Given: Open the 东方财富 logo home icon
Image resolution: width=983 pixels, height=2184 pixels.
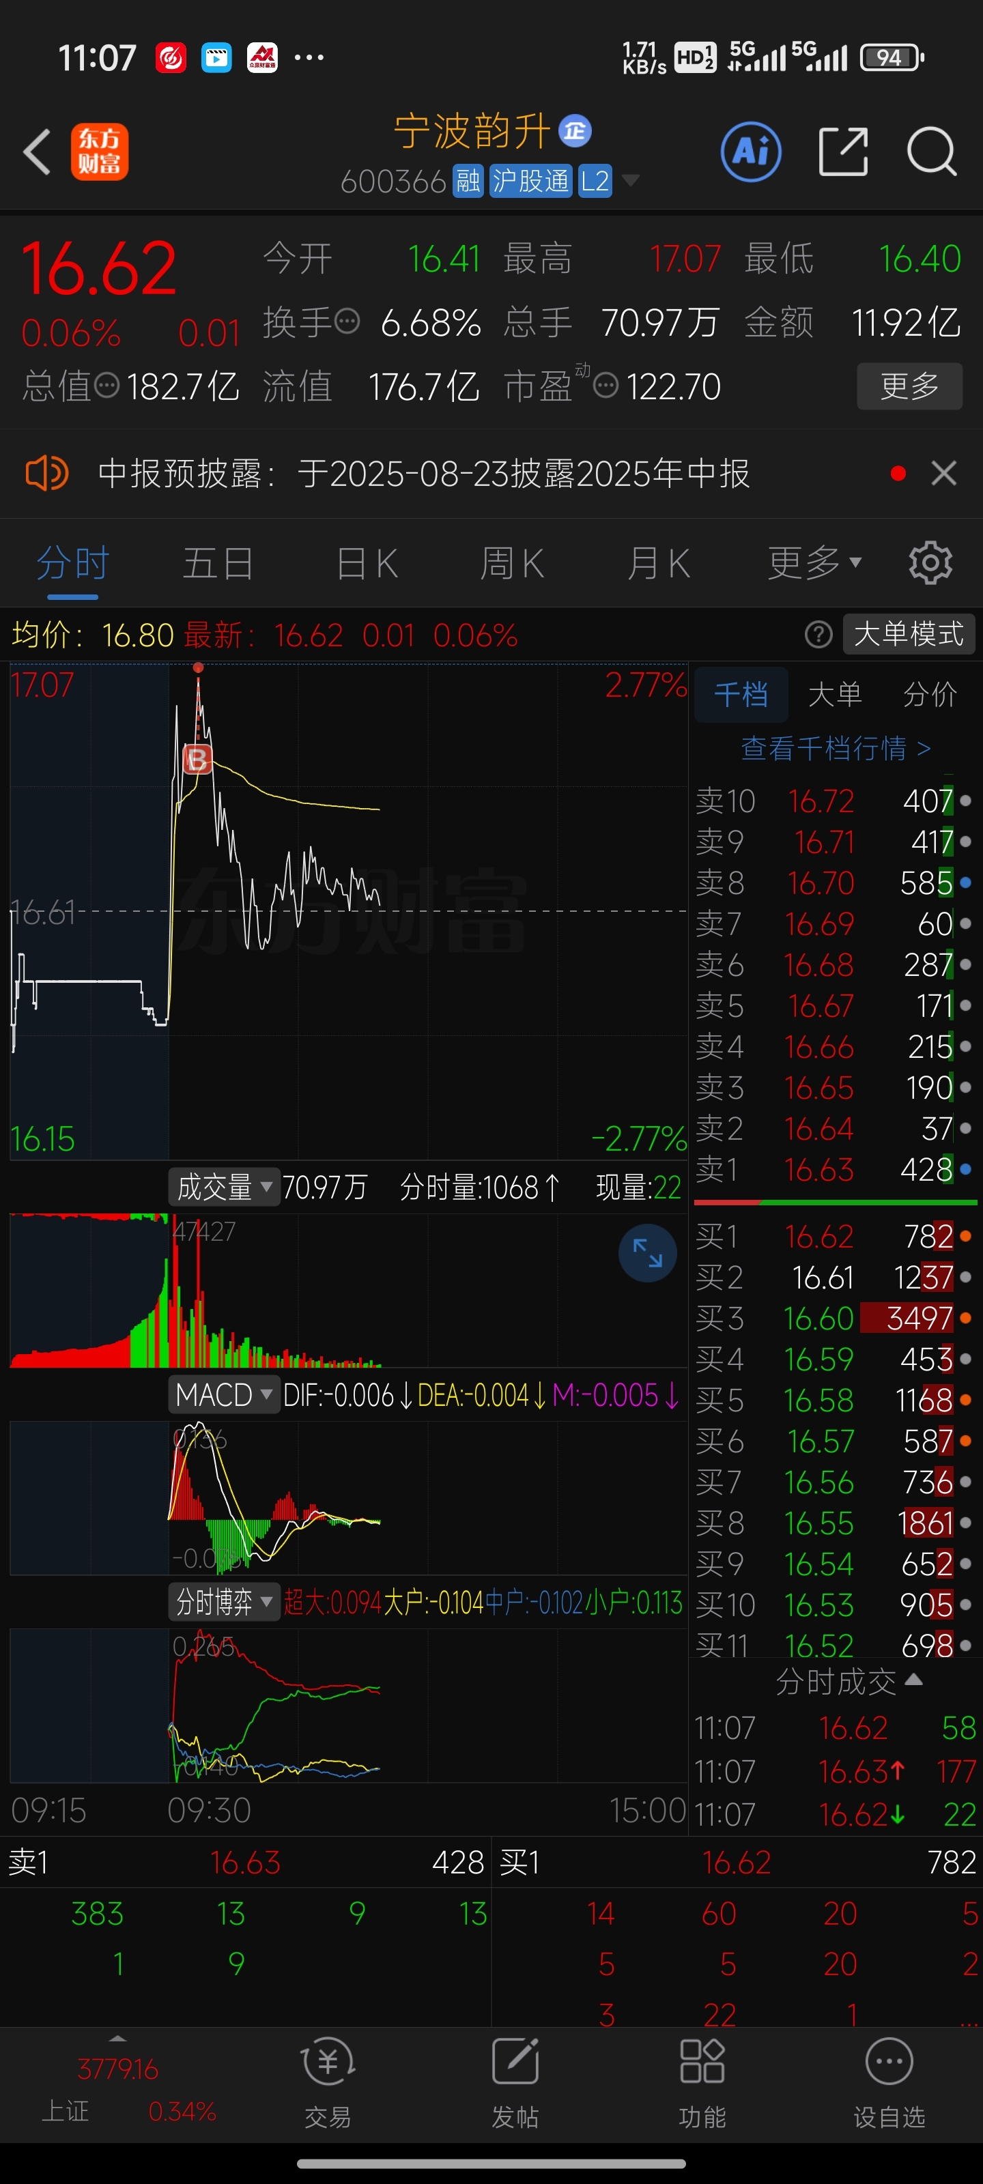Looking at the screenshot, I should [x=100, y=152].
